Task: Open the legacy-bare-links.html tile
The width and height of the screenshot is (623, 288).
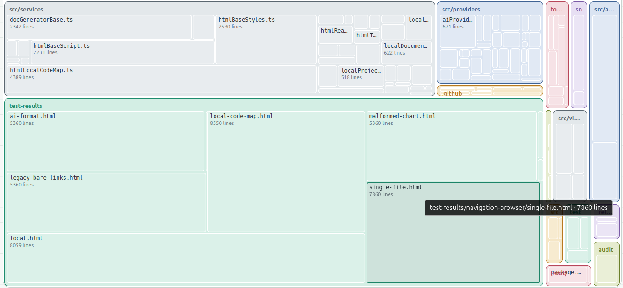Action: [x=106, y=202]
